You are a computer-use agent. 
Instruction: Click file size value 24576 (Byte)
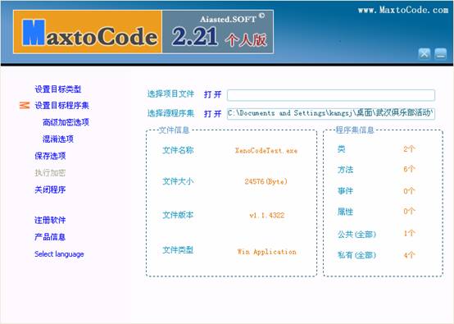coord(266,181)
